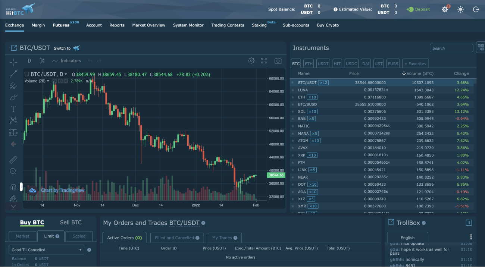Open chart settings gear
The height and width of the screenshot is (267, 485).
(251, 60)
